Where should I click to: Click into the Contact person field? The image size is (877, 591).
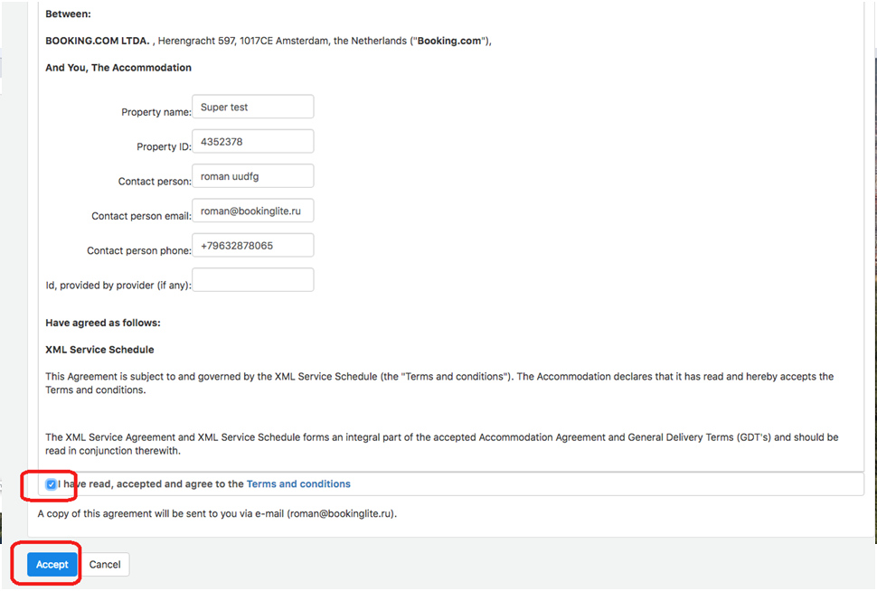253,176
